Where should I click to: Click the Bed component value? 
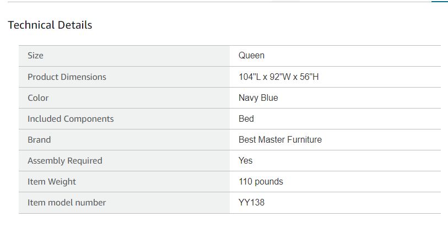[x=246, y=118]
